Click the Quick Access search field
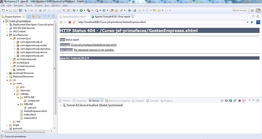This screenshot has height=139, width=262. [x=240, y=10]
